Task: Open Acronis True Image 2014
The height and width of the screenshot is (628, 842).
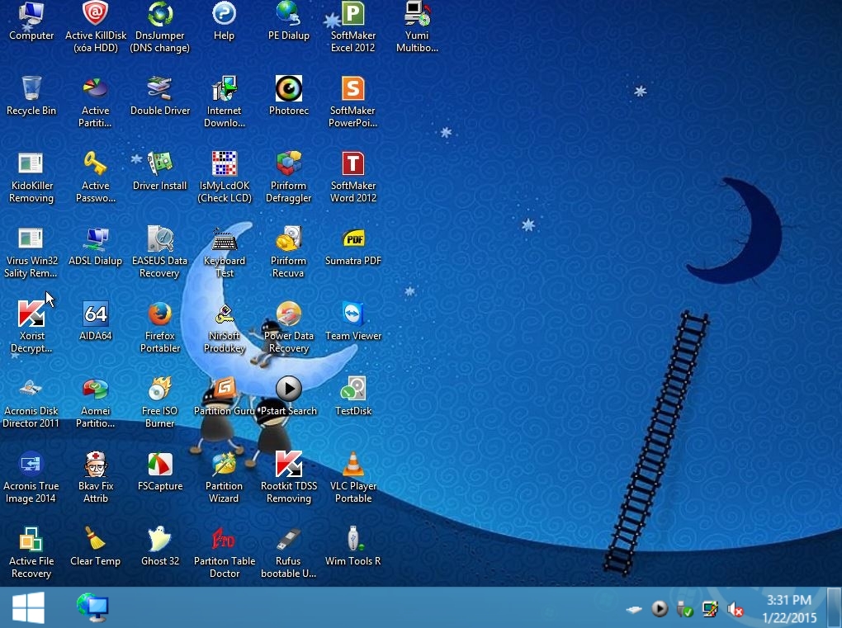Action: [31, 465]
